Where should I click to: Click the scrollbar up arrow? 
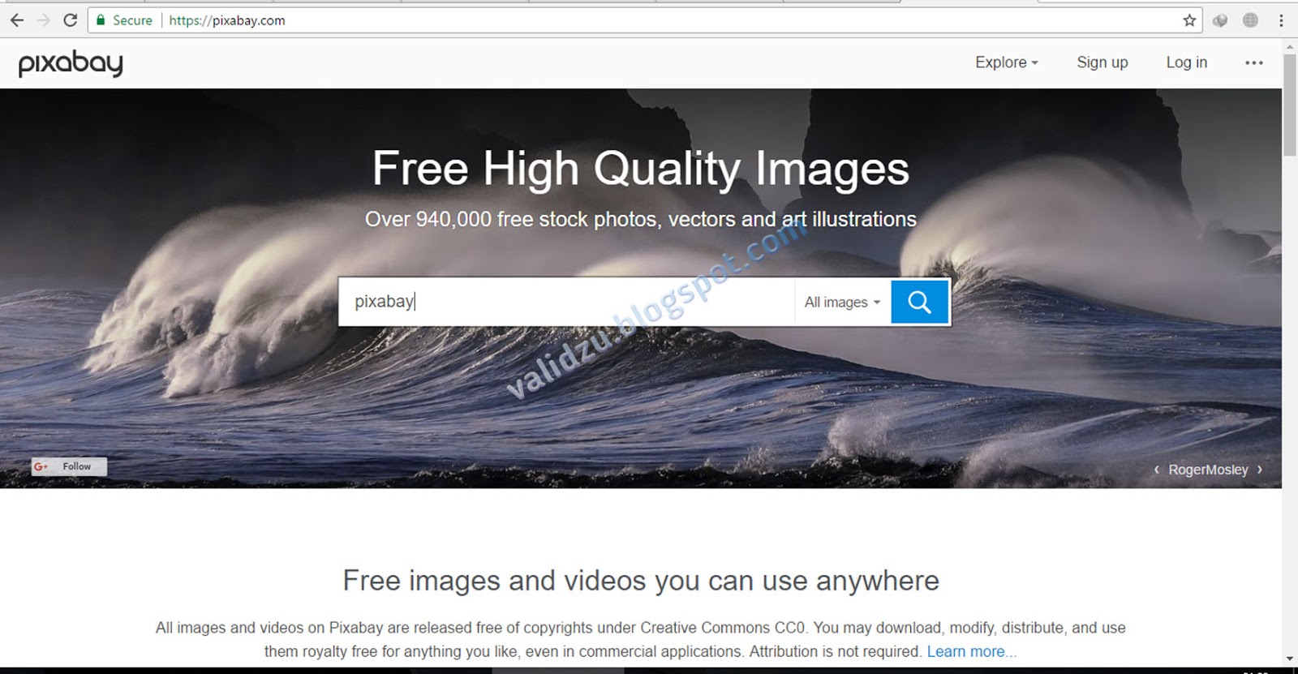click(1290, 47)
